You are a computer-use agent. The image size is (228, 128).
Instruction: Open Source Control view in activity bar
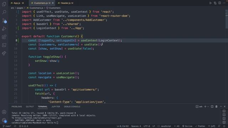(4, 21)
